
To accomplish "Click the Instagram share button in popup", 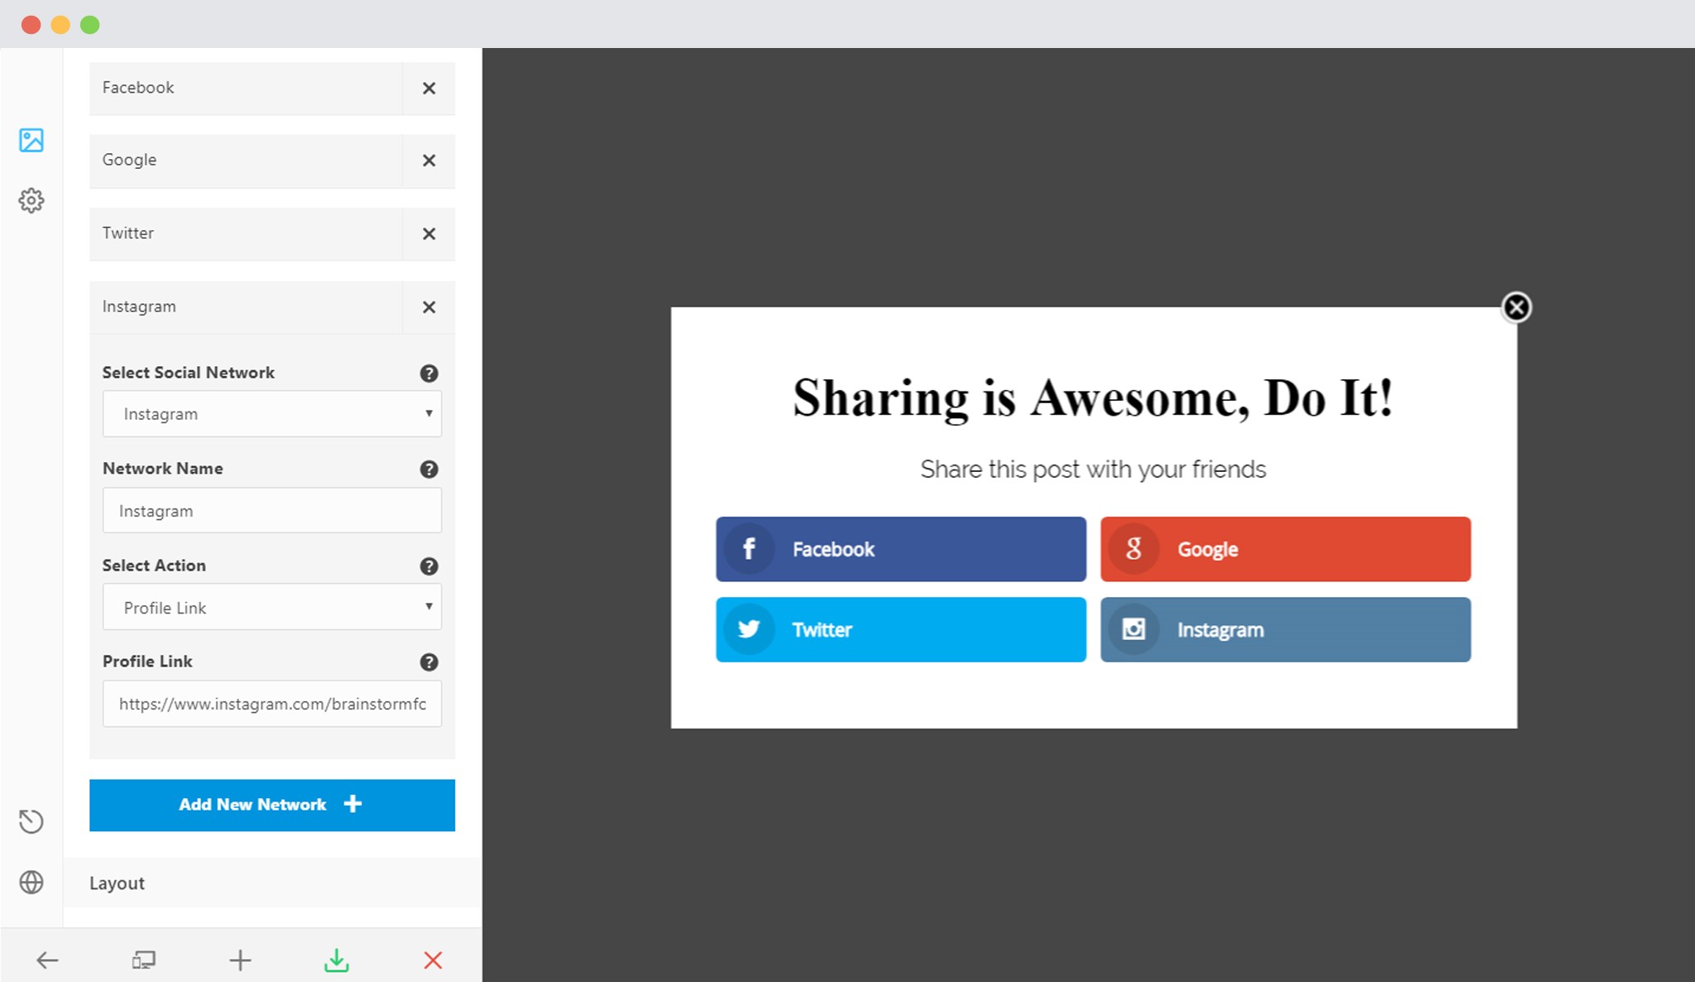I will (1285, 629).
